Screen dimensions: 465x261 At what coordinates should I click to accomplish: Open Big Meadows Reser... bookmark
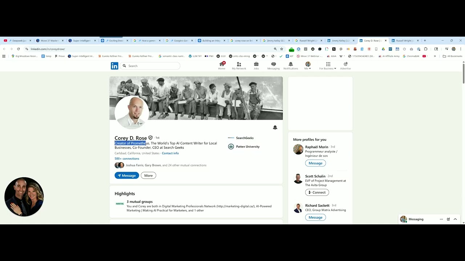coord(24,56)
